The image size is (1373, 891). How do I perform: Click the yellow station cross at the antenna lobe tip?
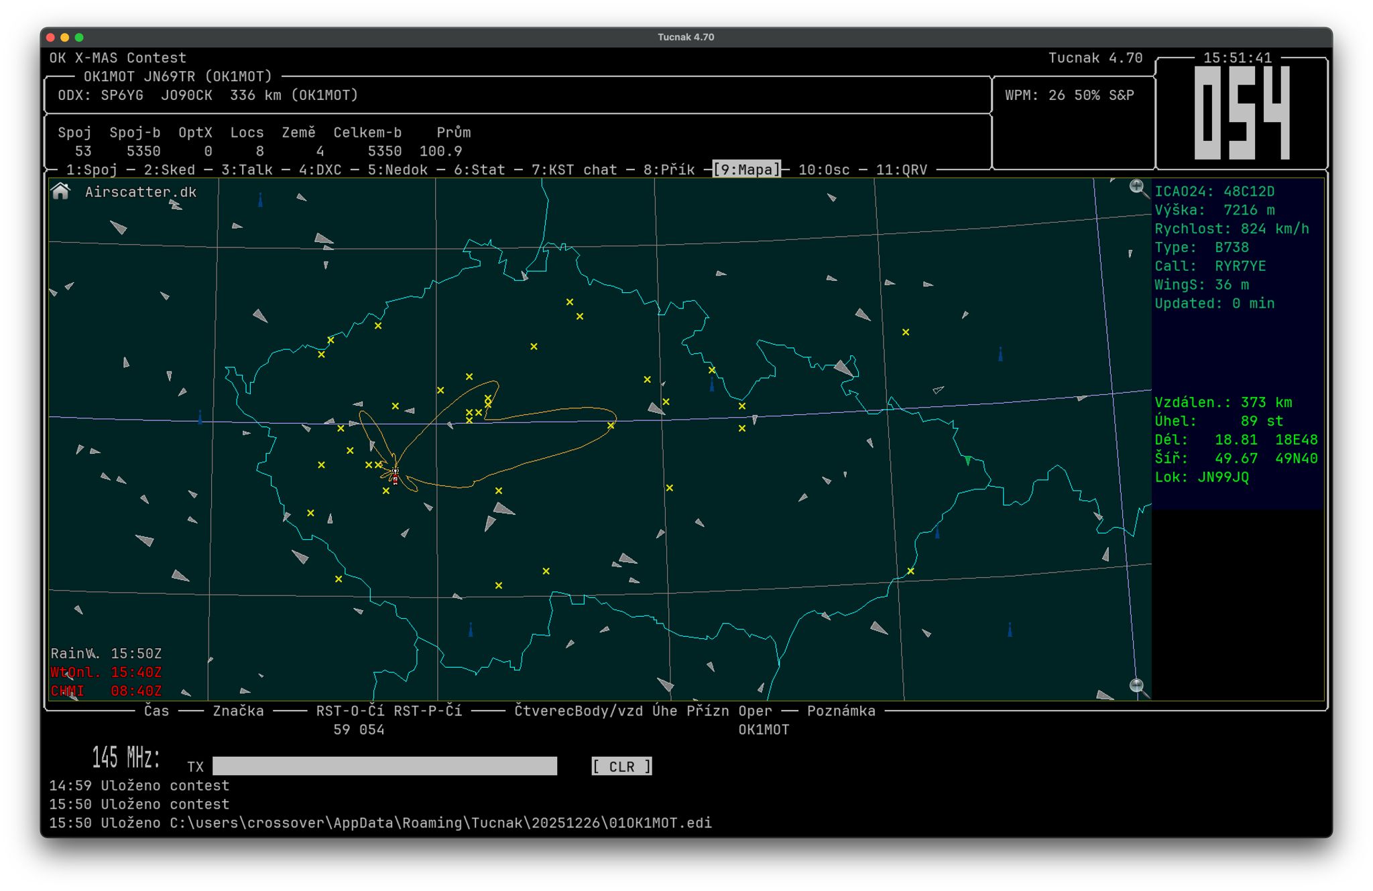(611, 426)
